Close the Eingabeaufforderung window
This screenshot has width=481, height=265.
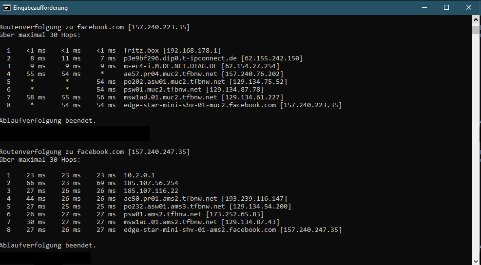point(469,8)
